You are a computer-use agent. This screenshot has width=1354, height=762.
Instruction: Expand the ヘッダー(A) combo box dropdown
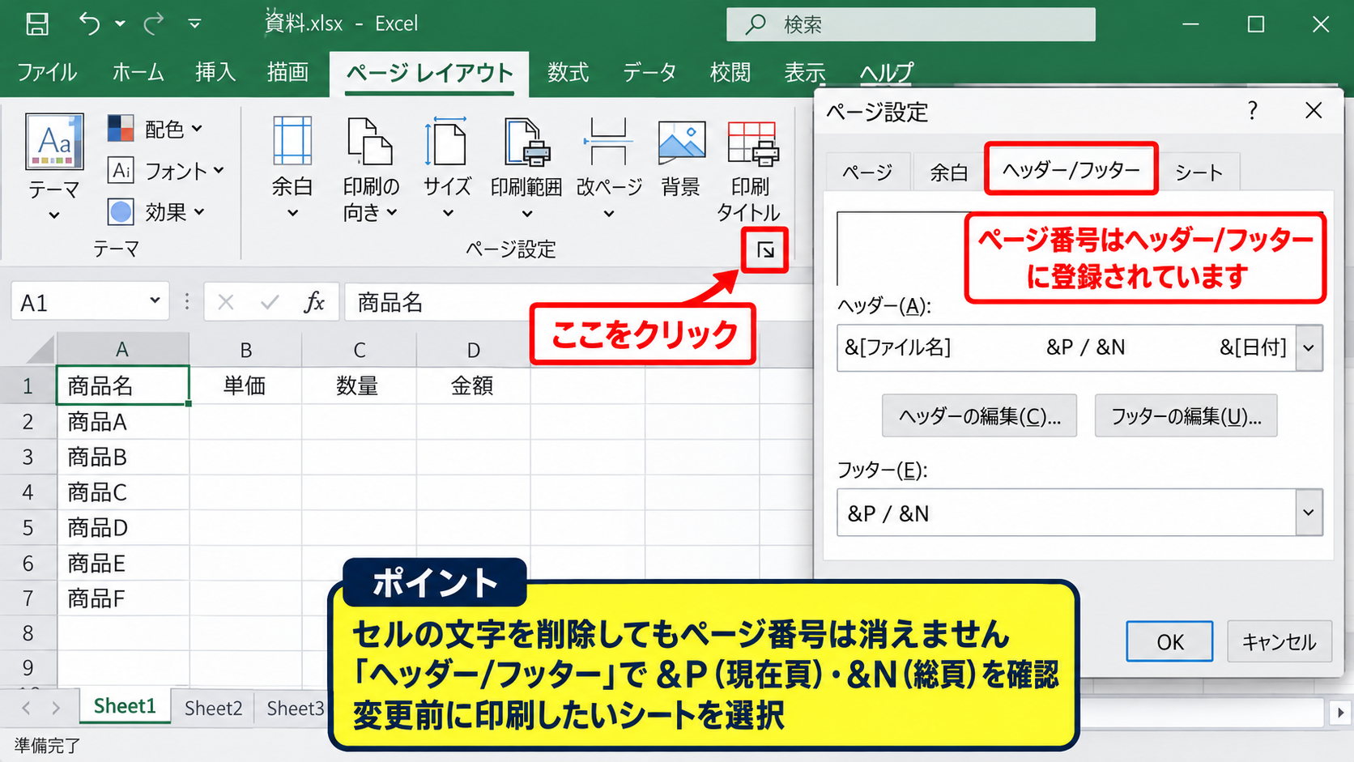(x=1309, y=348)
